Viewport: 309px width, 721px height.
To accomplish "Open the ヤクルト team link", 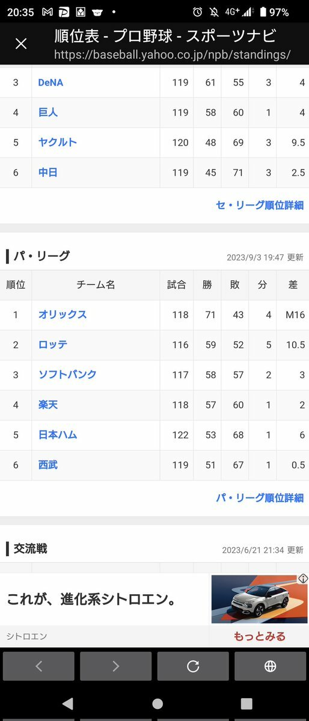I will click(58, 142).
